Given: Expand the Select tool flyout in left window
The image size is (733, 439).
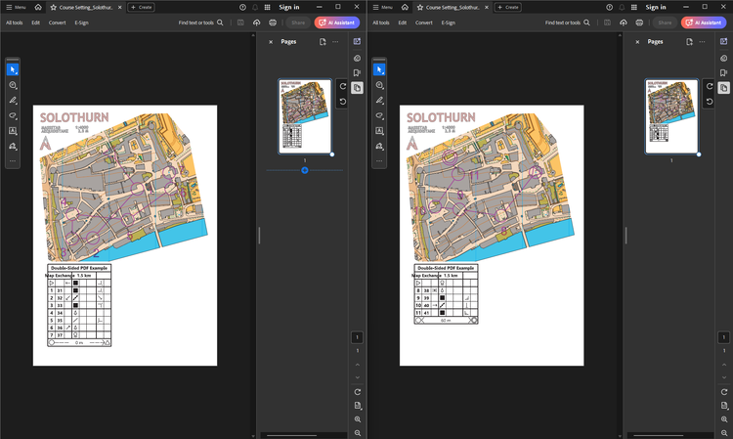Looking at the screenshot, I should pos(13,69).
